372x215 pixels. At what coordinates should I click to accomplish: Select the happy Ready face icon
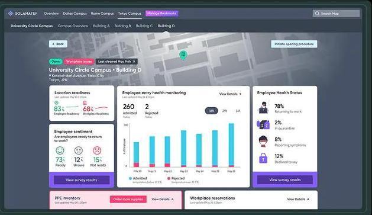point(60,150)
